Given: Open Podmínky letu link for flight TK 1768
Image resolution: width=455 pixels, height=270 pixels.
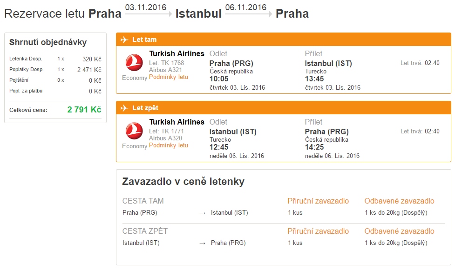Looking at the screenshot, I should tap(169, 77).
